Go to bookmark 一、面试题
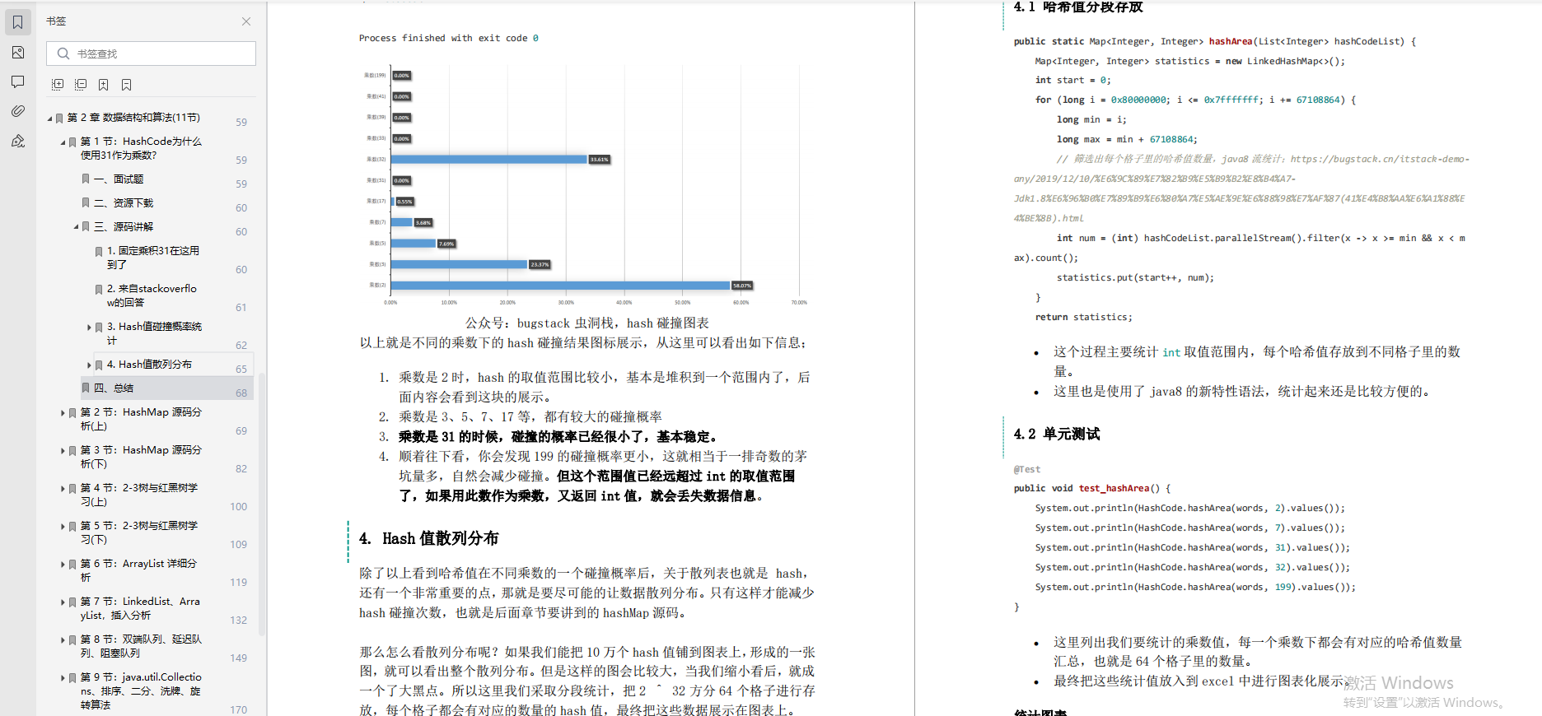Image resolution: width=1542 pixels, height=716 pixels. pyautogui.click(x=119, y=179)
